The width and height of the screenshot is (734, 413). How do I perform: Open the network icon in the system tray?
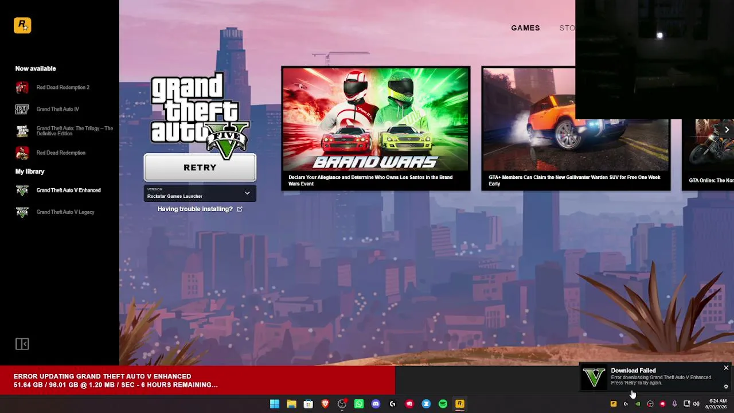[686, 404]
